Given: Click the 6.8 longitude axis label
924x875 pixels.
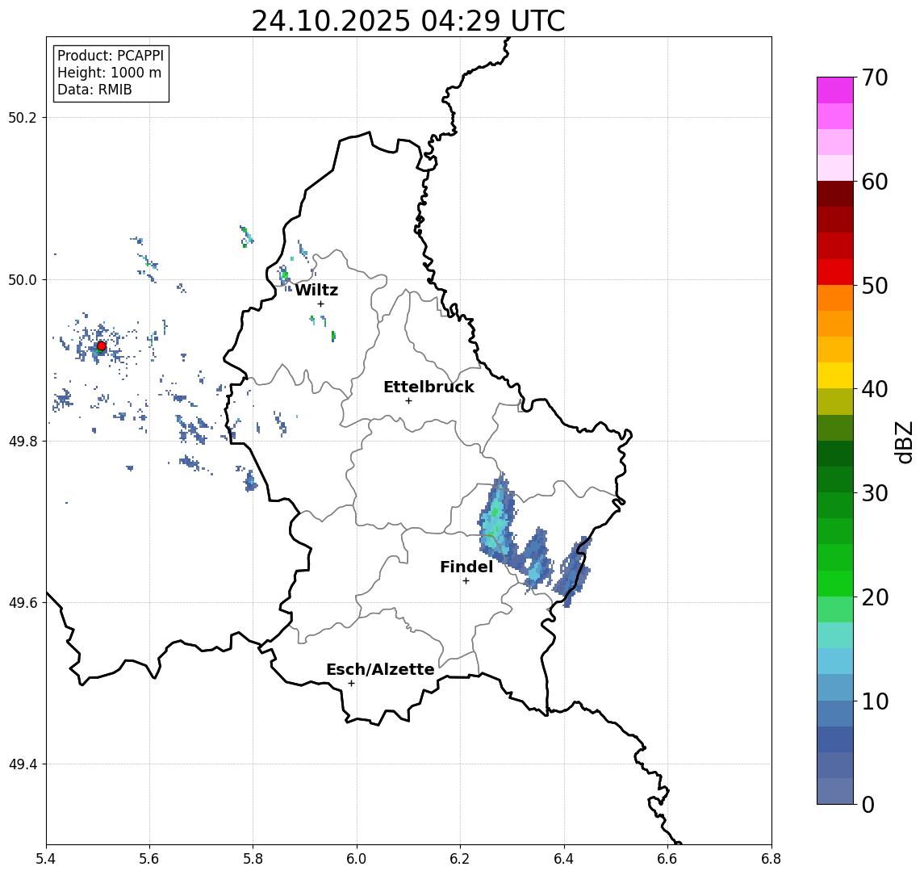Looking at the screenshot, I should pos(771,859).
